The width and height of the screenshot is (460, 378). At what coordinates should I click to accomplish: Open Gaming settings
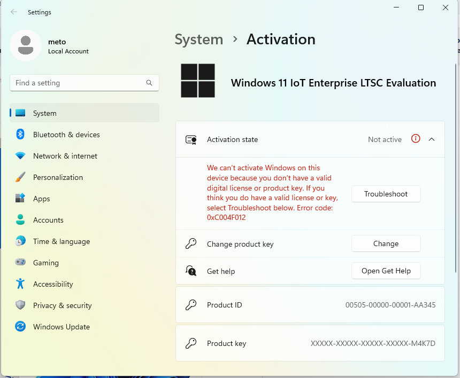pyautogui.click(x=85, y=263)
